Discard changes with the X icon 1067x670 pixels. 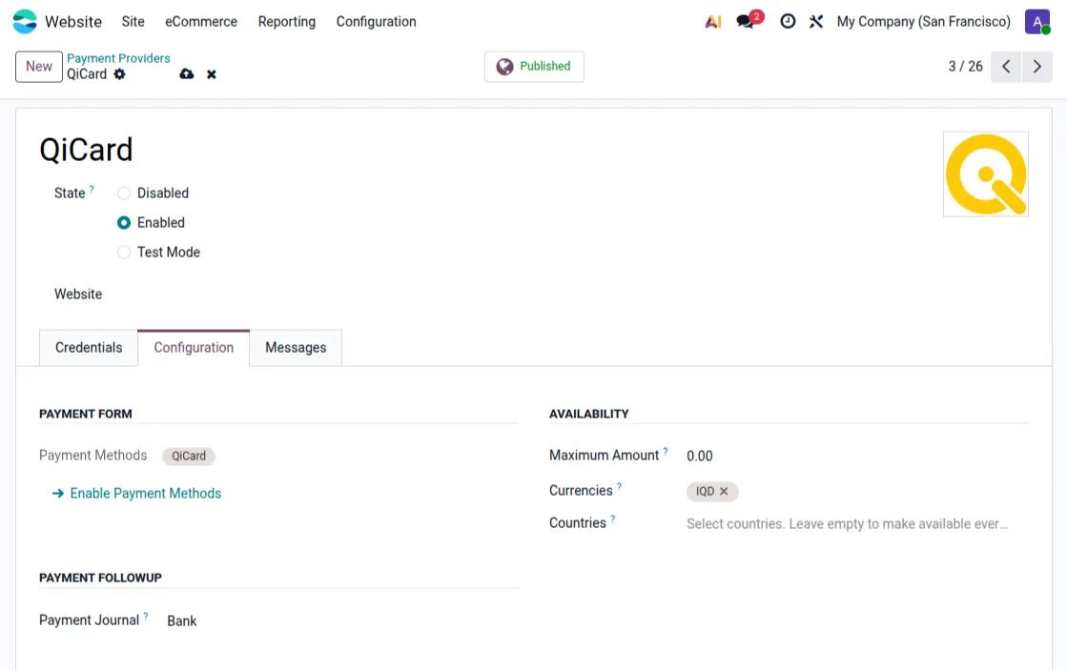coord(212,74)
